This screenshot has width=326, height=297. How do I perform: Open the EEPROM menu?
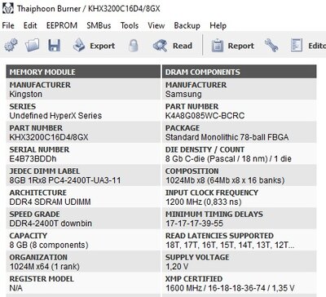click(62, 25)
